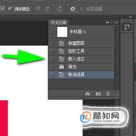The height and width of the screenshot is (136, 136).
Task: Expand the dropdown arrow left of 消除锯齿
Action: [2, 9]
